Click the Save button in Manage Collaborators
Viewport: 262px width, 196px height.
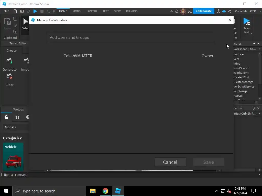coord(209,162)
